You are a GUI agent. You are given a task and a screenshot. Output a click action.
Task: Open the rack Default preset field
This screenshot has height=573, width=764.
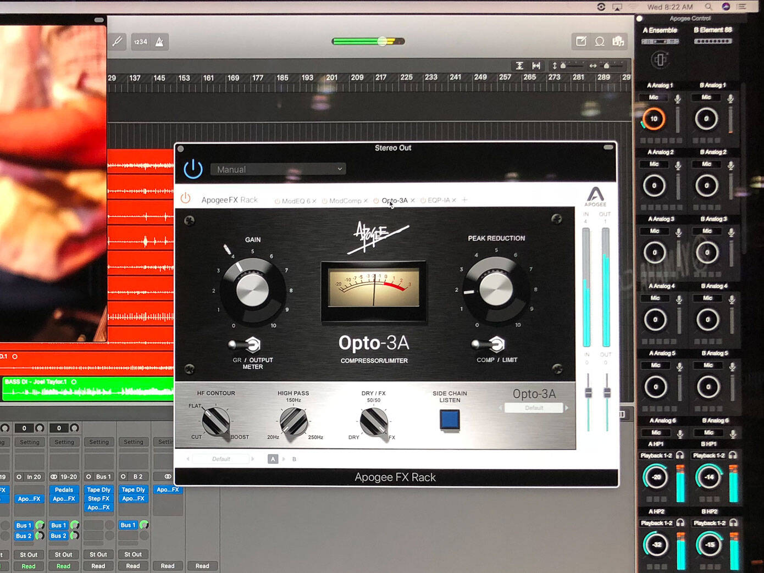pos(221,459)
